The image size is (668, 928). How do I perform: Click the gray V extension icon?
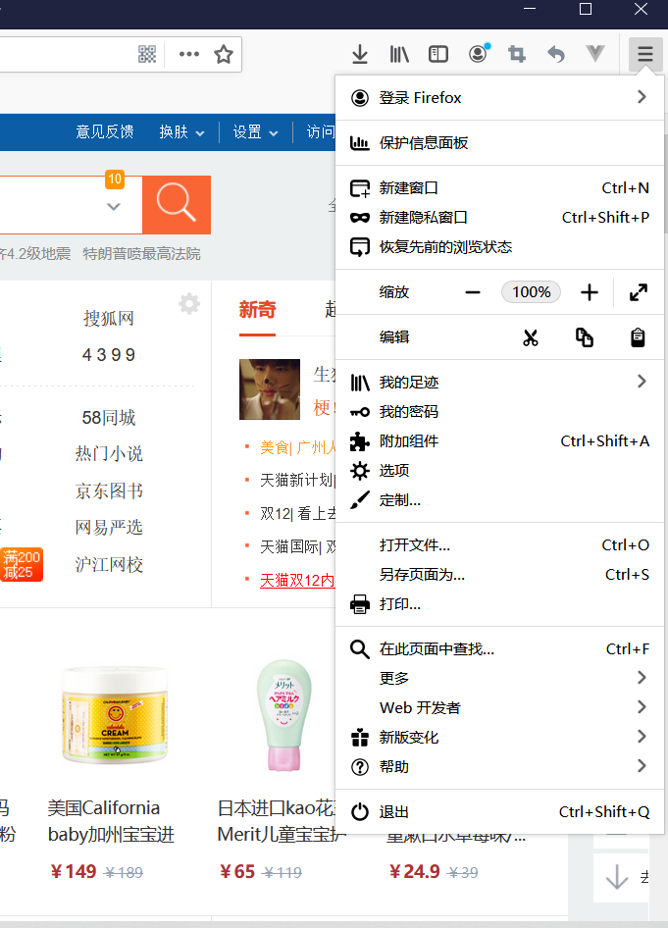595,53
